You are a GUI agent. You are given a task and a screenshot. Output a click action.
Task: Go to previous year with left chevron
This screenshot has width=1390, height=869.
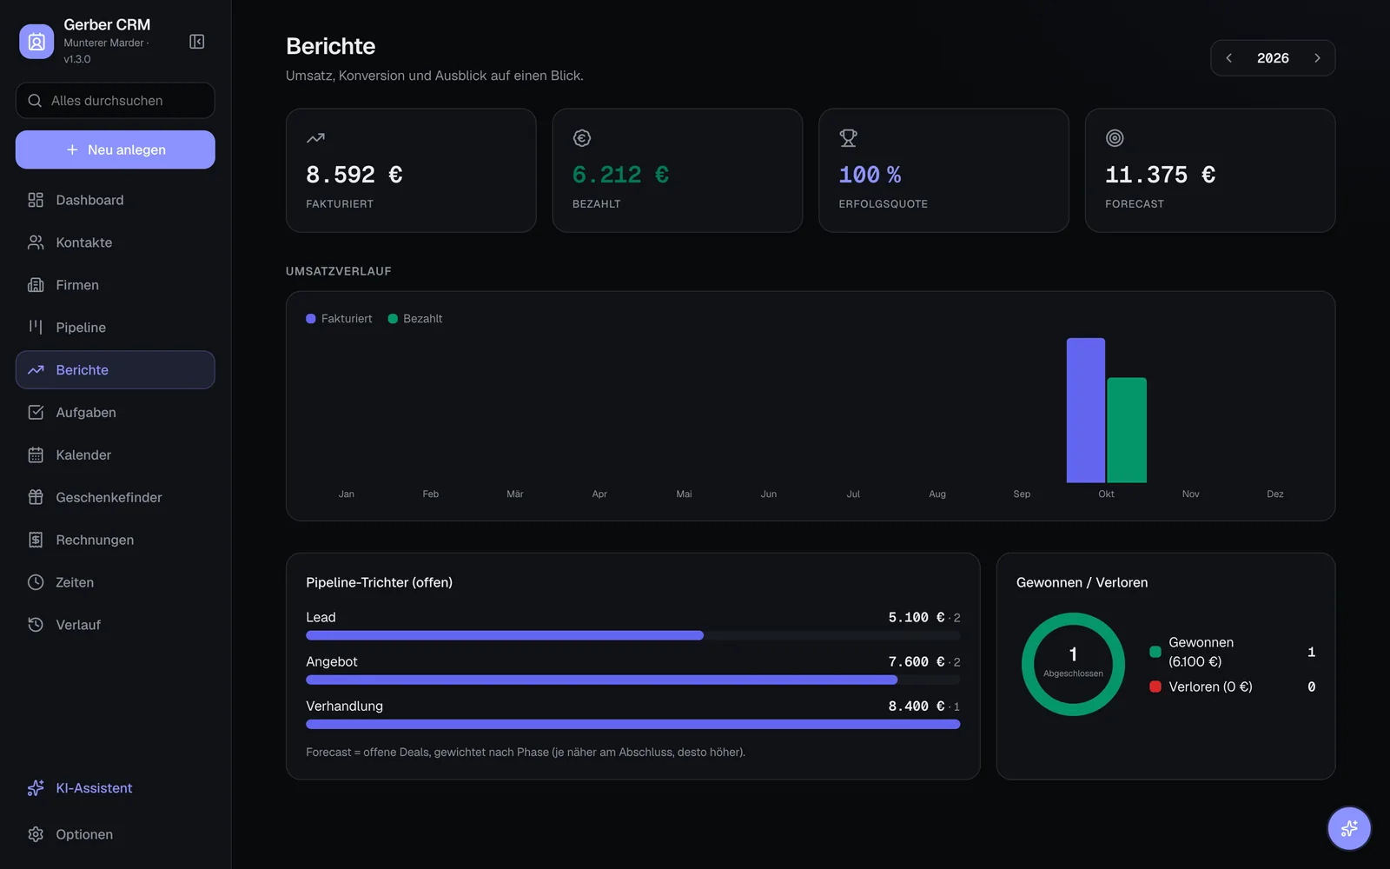coord(1229,58)
